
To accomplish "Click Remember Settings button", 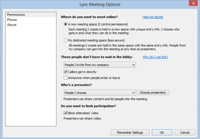I will pyautogui.click(x=130, y=132).
